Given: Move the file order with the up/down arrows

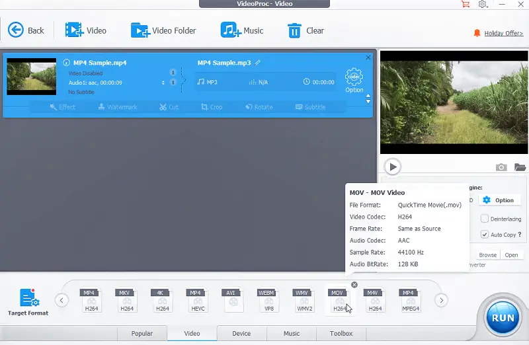Looking at the screenshot, I should pos(368,99).
